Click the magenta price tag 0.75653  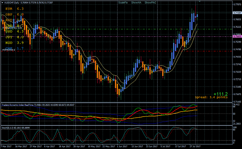237,37
